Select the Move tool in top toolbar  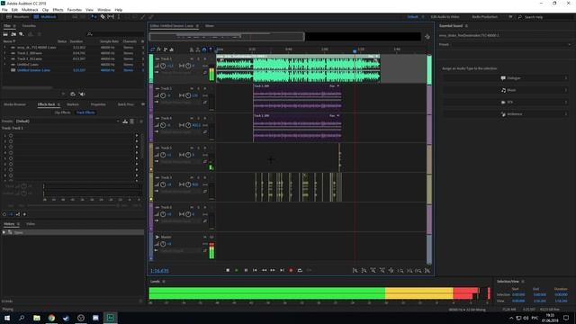[x=94, y=17]
